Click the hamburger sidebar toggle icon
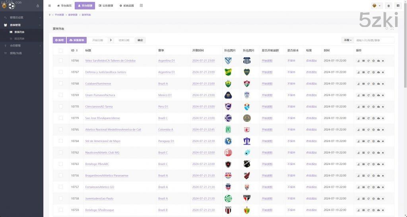 pyautogui.click(x=49, y=6)
